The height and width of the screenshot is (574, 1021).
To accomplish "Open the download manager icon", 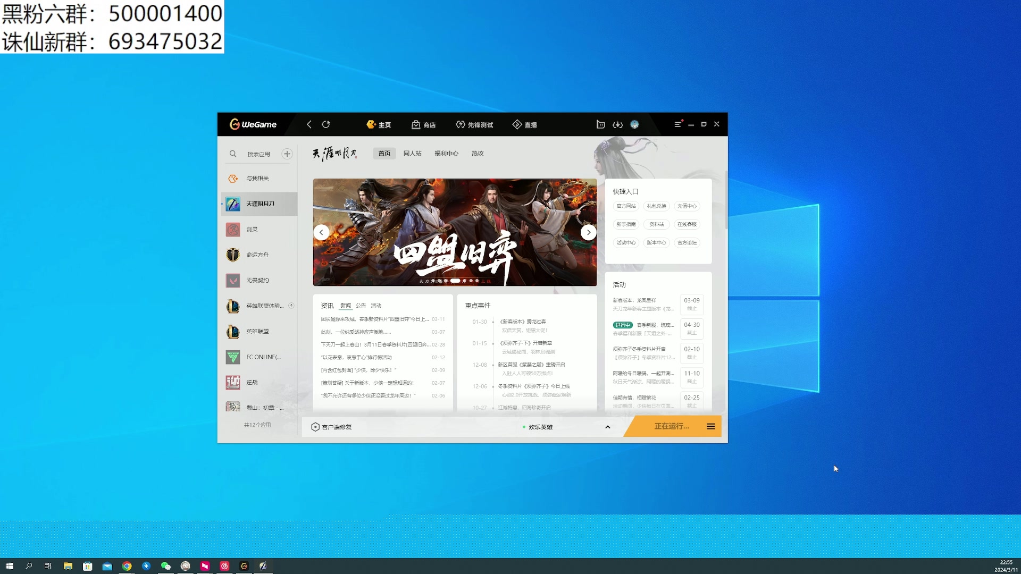I will (x=617, y=124).
